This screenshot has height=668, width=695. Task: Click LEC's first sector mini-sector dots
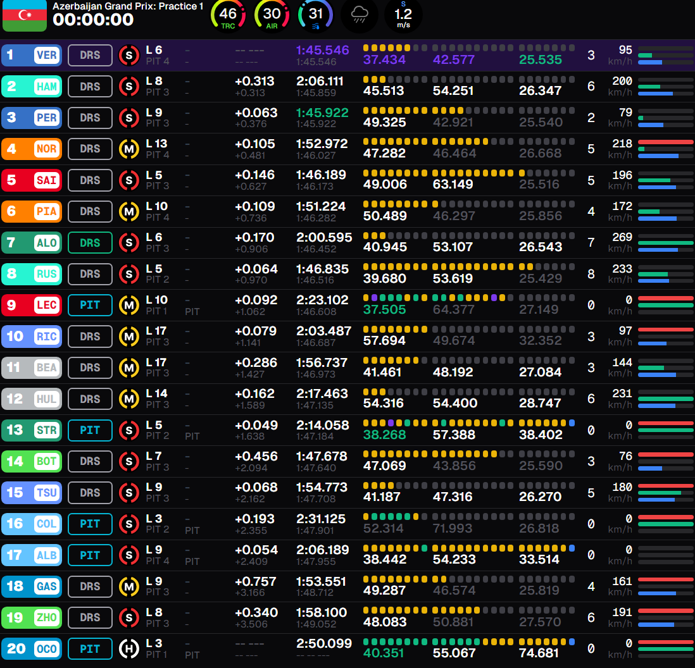pos(395,298)
